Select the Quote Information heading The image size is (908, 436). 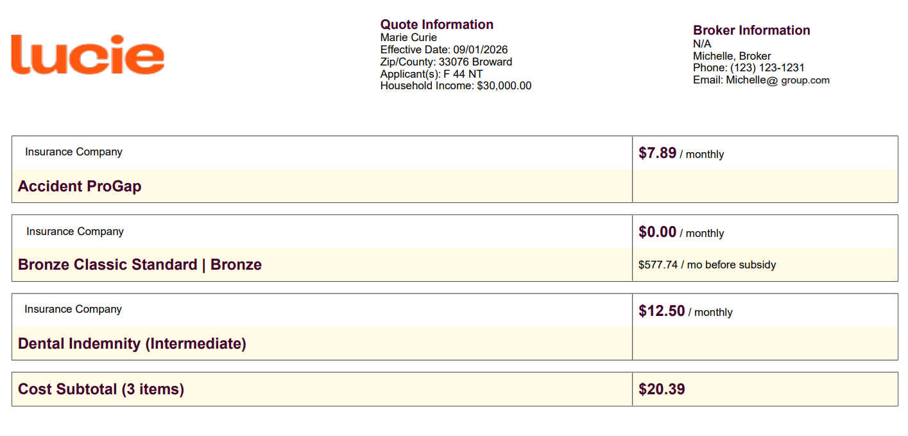(x=437, y=24)
